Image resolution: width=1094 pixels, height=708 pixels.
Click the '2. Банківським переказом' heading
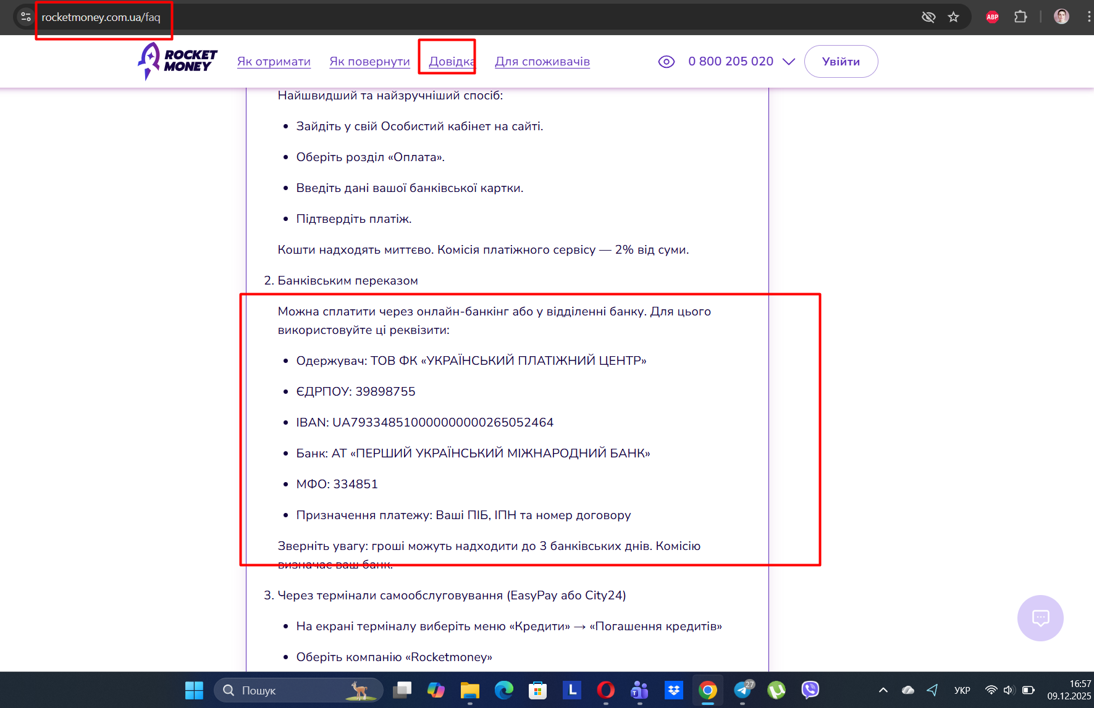click(x=341, y=280)
